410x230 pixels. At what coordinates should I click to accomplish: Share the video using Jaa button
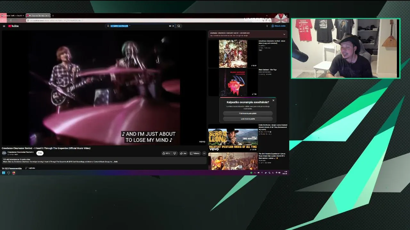coord(183,153)
